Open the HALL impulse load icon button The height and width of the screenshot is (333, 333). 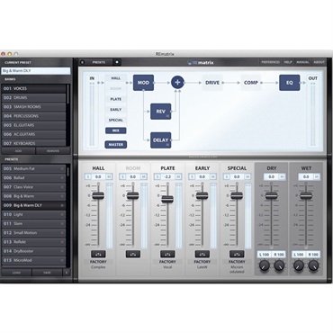(x=98, y=254)
